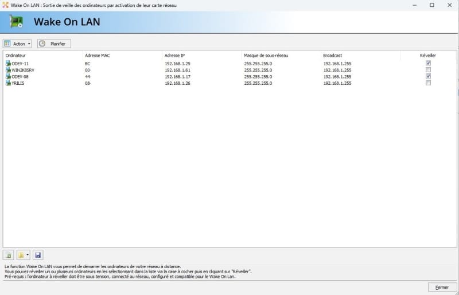Click the save floppy disk icon
The height and width of the screenshot is (295, 459).
38,255
